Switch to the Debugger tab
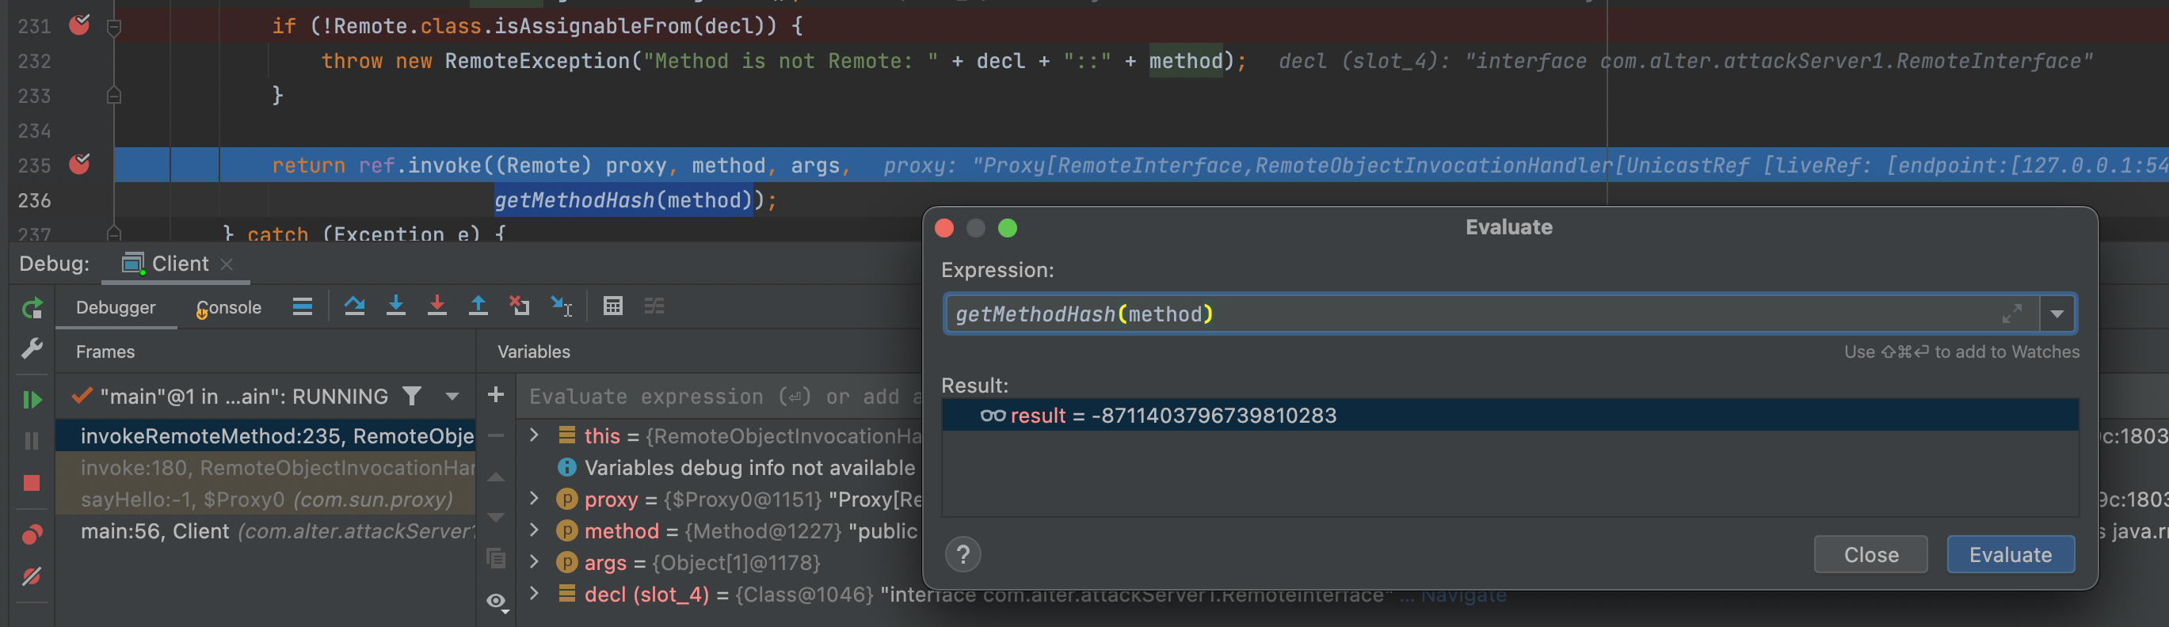2169x627 pixels. pos(116,307)
